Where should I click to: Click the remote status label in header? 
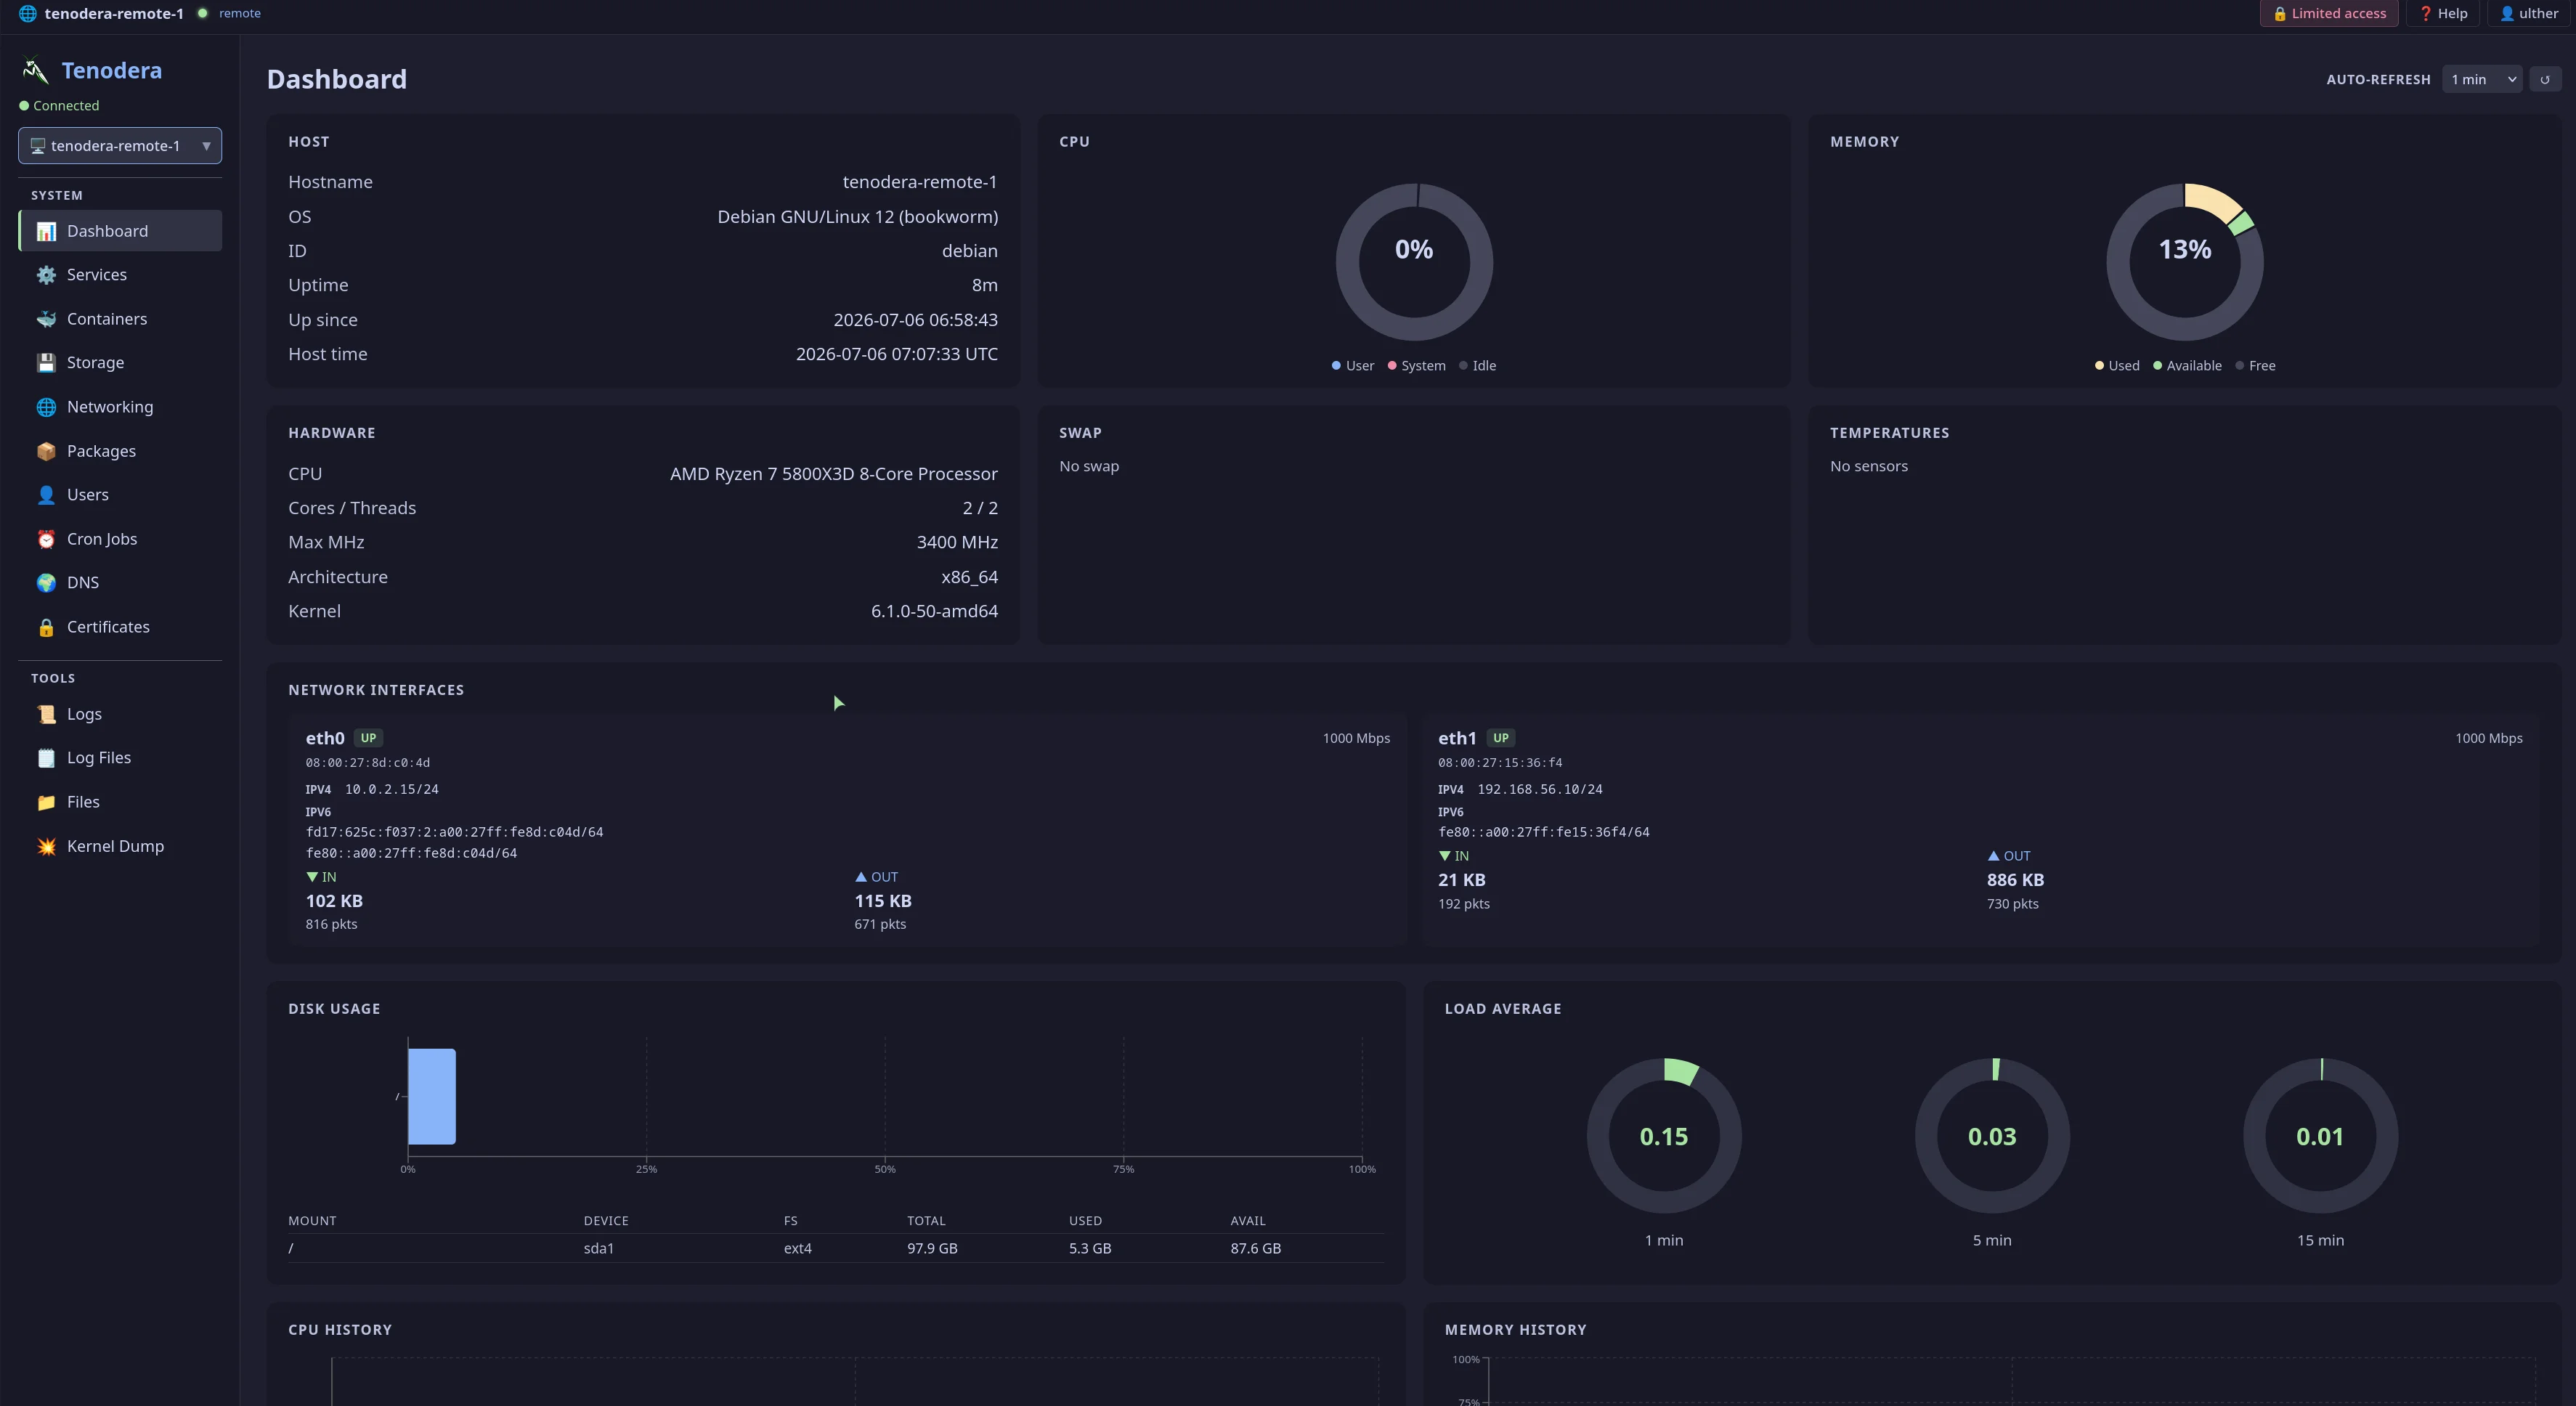[x=240, y=13]
